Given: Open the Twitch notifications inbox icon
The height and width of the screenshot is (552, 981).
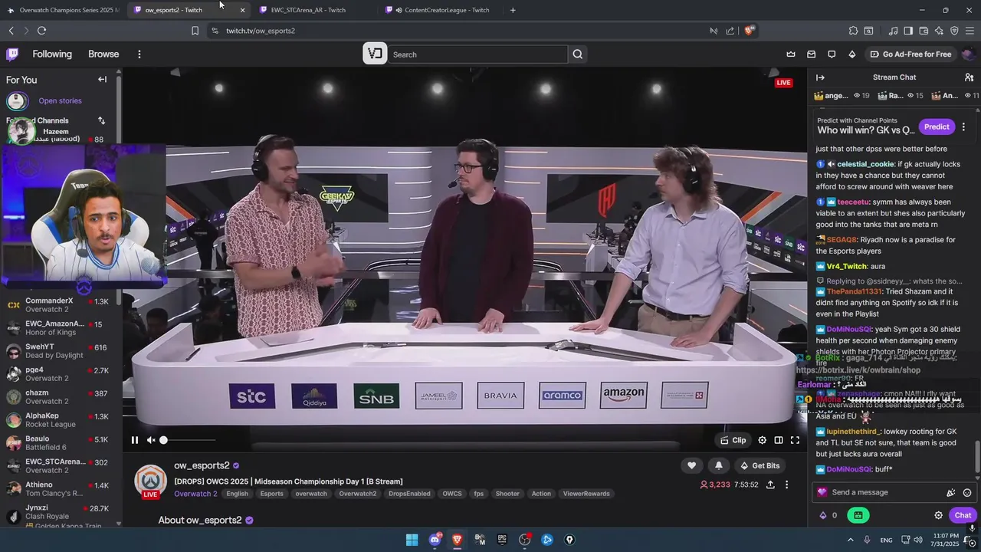Looking at the screenshot, I should click(811, 54).
